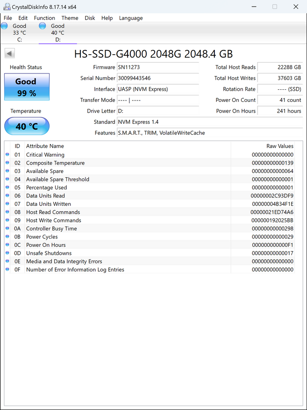Screen dimensions: 307x410
Task: Close the CrystalDiskInfo window
Action: (296, 7)
